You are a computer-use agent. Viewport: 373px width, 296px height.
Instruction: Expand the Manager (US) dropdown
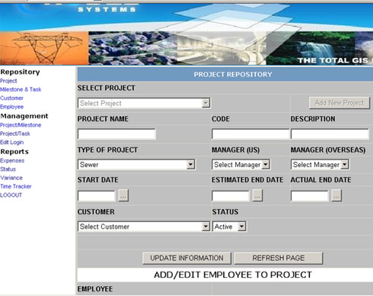[x=241, y=165]
